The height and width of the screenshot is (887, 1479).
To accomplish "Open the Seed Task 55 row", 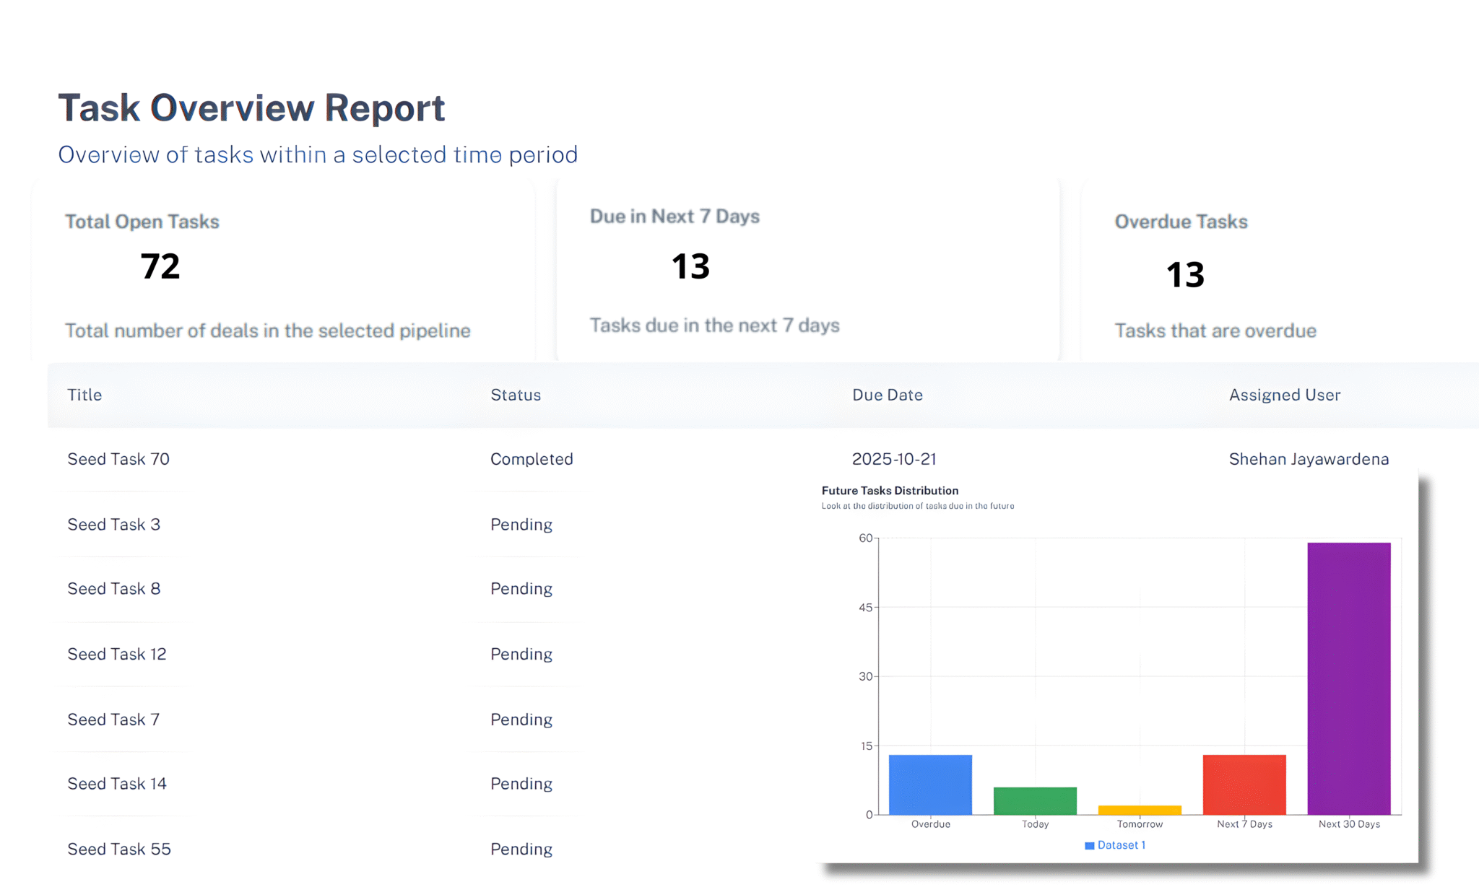I will (x=119, y=849).
